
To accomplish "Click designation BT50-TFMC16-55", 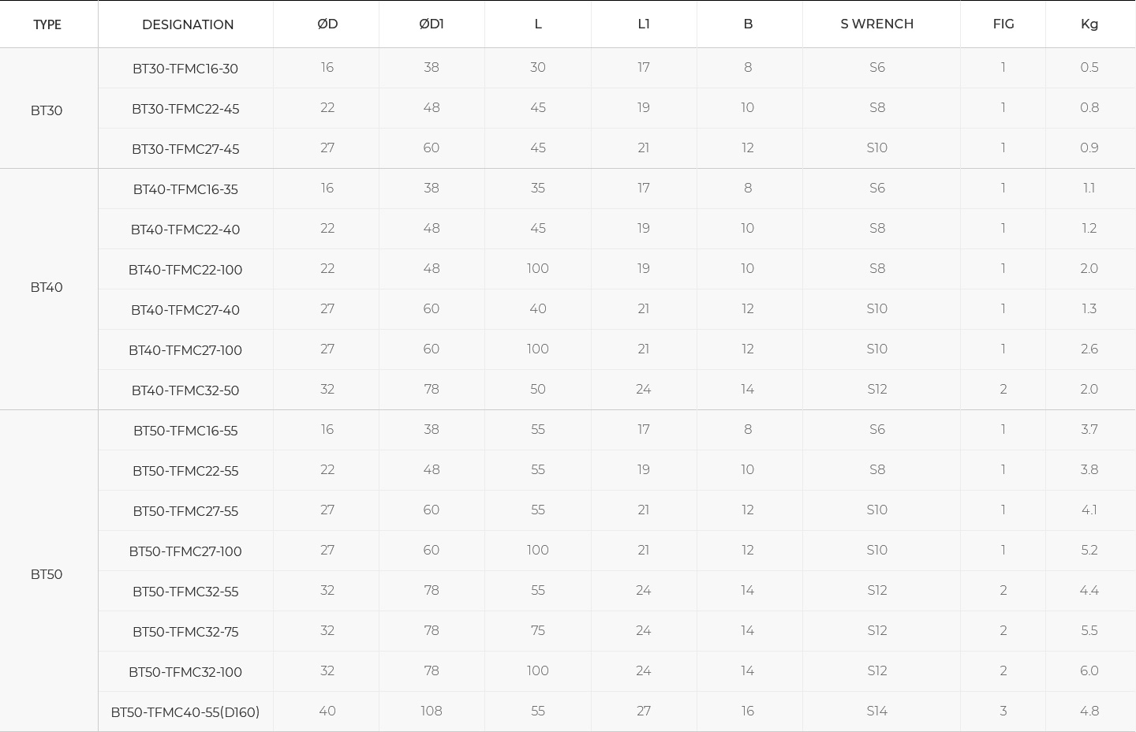I will point(185,431).
